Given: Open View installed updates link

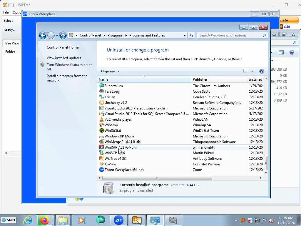Looking at the screenshot, I should [x=64, y=58].
